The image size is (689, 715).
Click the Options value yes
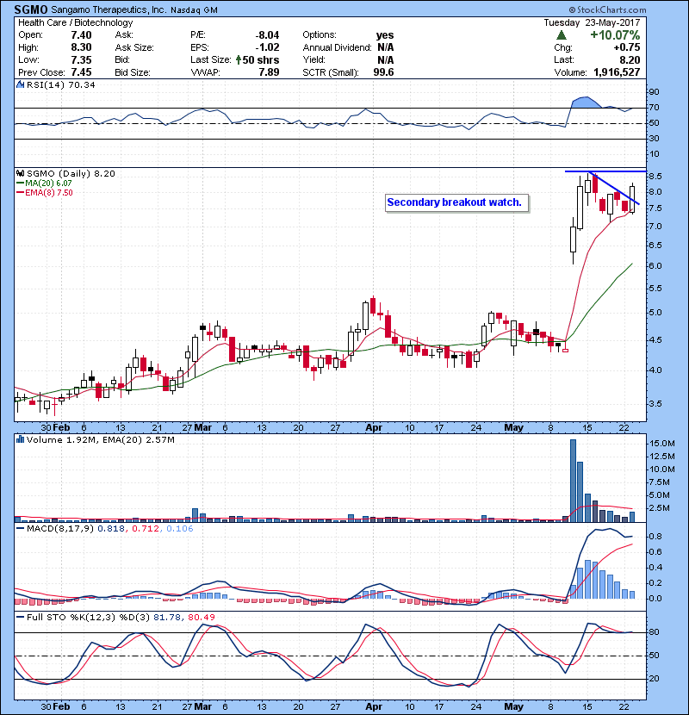[x=385, y=35]
